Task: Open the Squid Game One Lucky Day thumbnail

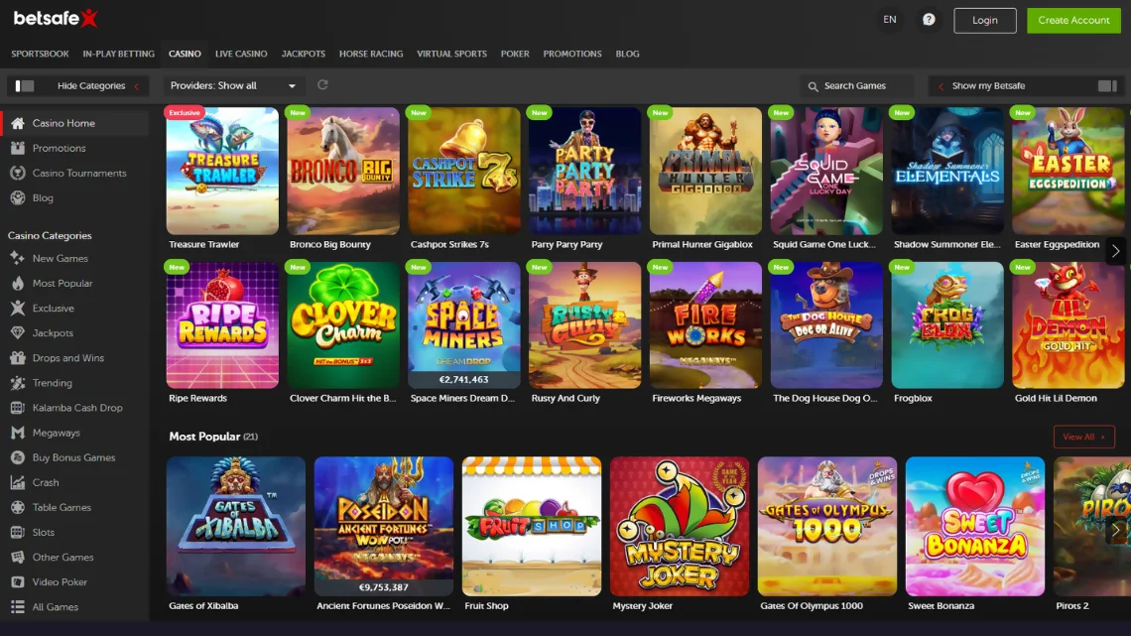Action: click(826, 171)
